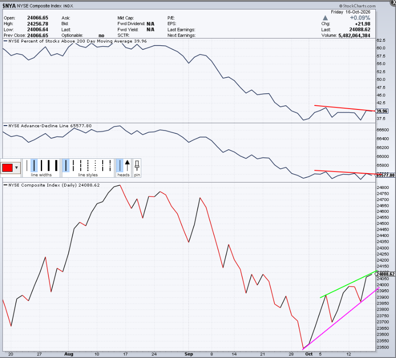Click the Chg value +21.98
Image resolution: width=396 pixels, height=358 pixels.
(x=363, y=24)
